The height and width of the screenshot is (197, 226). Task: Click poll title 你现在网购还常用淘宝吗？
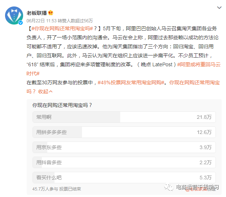(x=62, y=105)
